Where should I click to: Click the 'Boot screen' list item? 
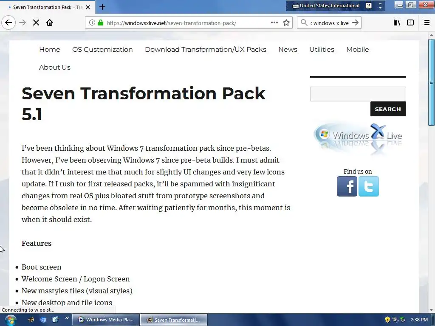(41, 267)
